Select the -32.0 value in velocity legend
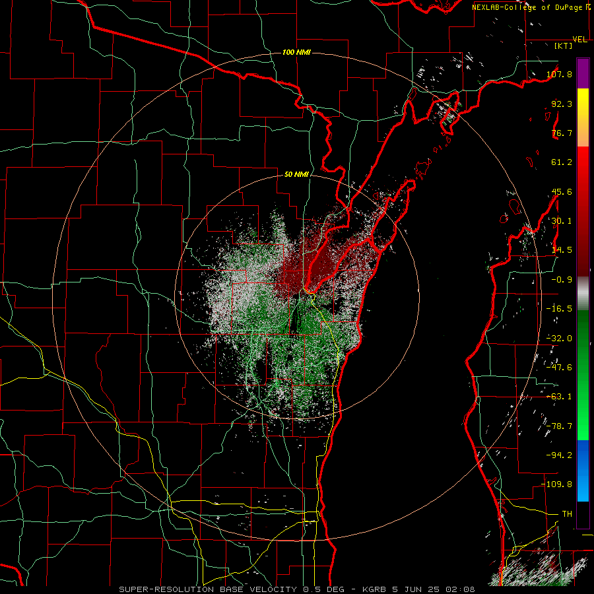This screenshot has height=594, width=594. 559,339
